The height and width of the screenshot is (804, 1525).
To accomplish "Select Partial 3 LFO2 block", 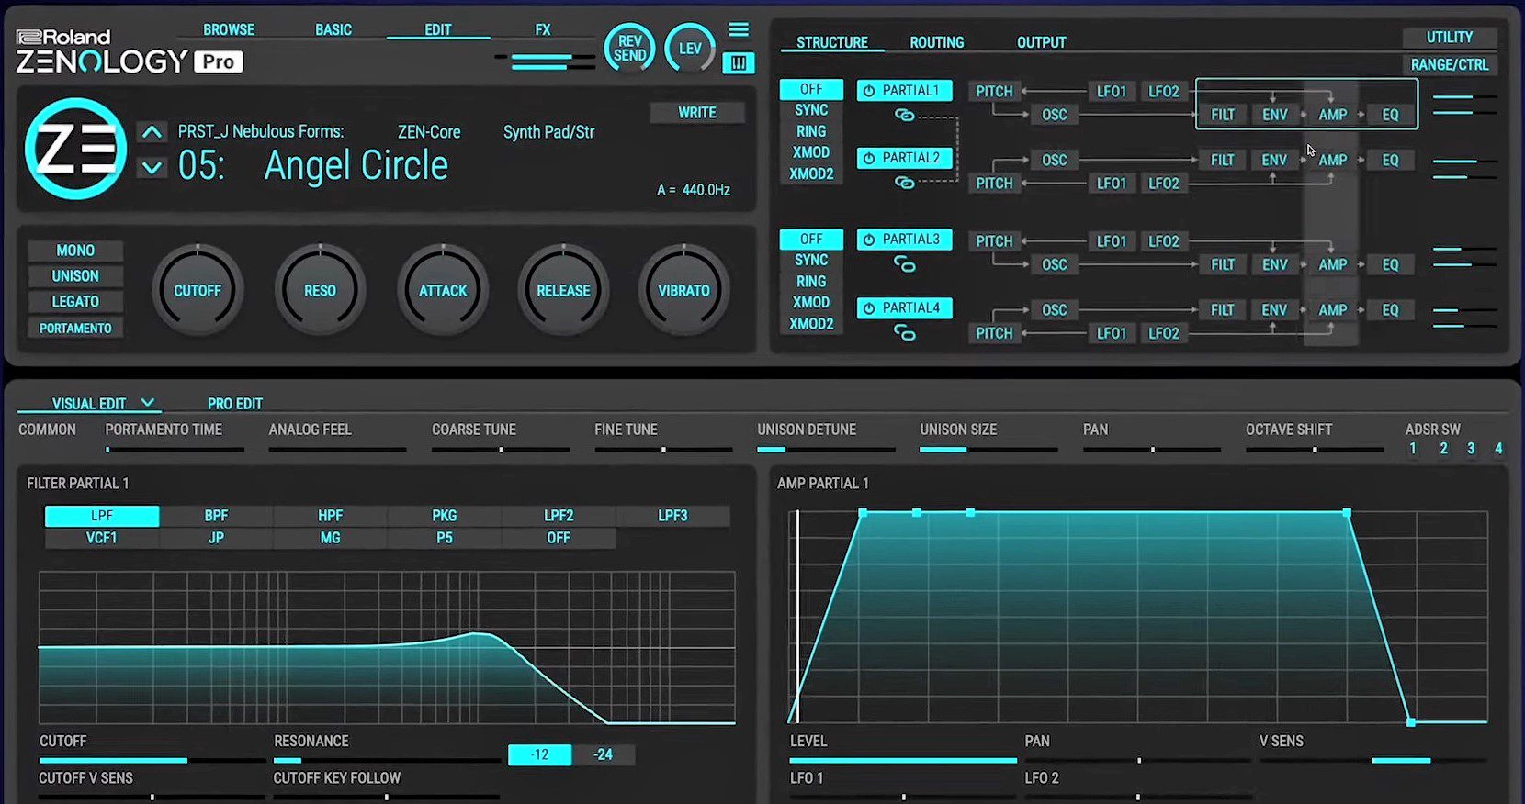I will coord(1164,241).
